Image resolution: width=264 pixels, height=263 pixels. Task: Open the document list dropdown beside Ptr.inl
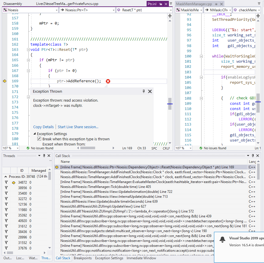(171, 3)
